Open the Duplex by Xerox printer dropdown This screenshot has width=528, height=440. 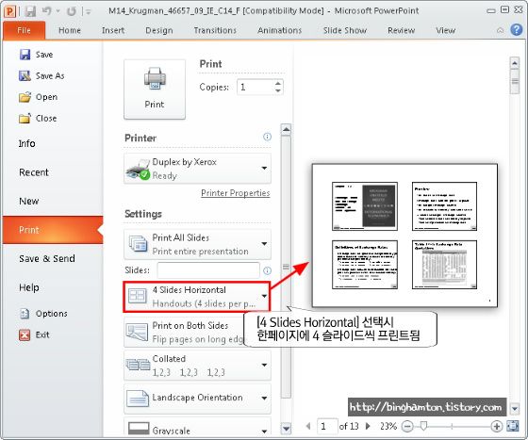197,169
